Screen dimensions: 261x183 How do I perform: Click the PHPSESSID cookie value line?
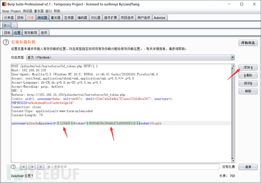click(42, 103)
